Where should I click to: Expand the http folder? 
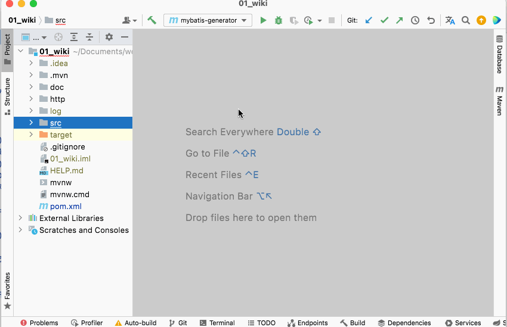click(31, 99)
